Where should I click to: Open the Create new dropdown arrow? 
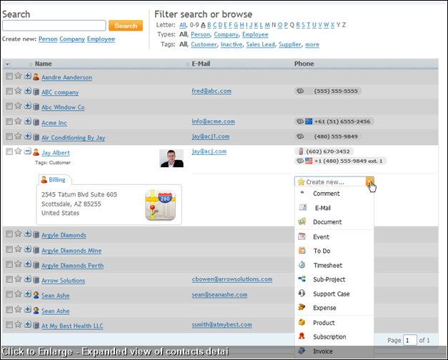pyautogui.click(x=369, y=182)
